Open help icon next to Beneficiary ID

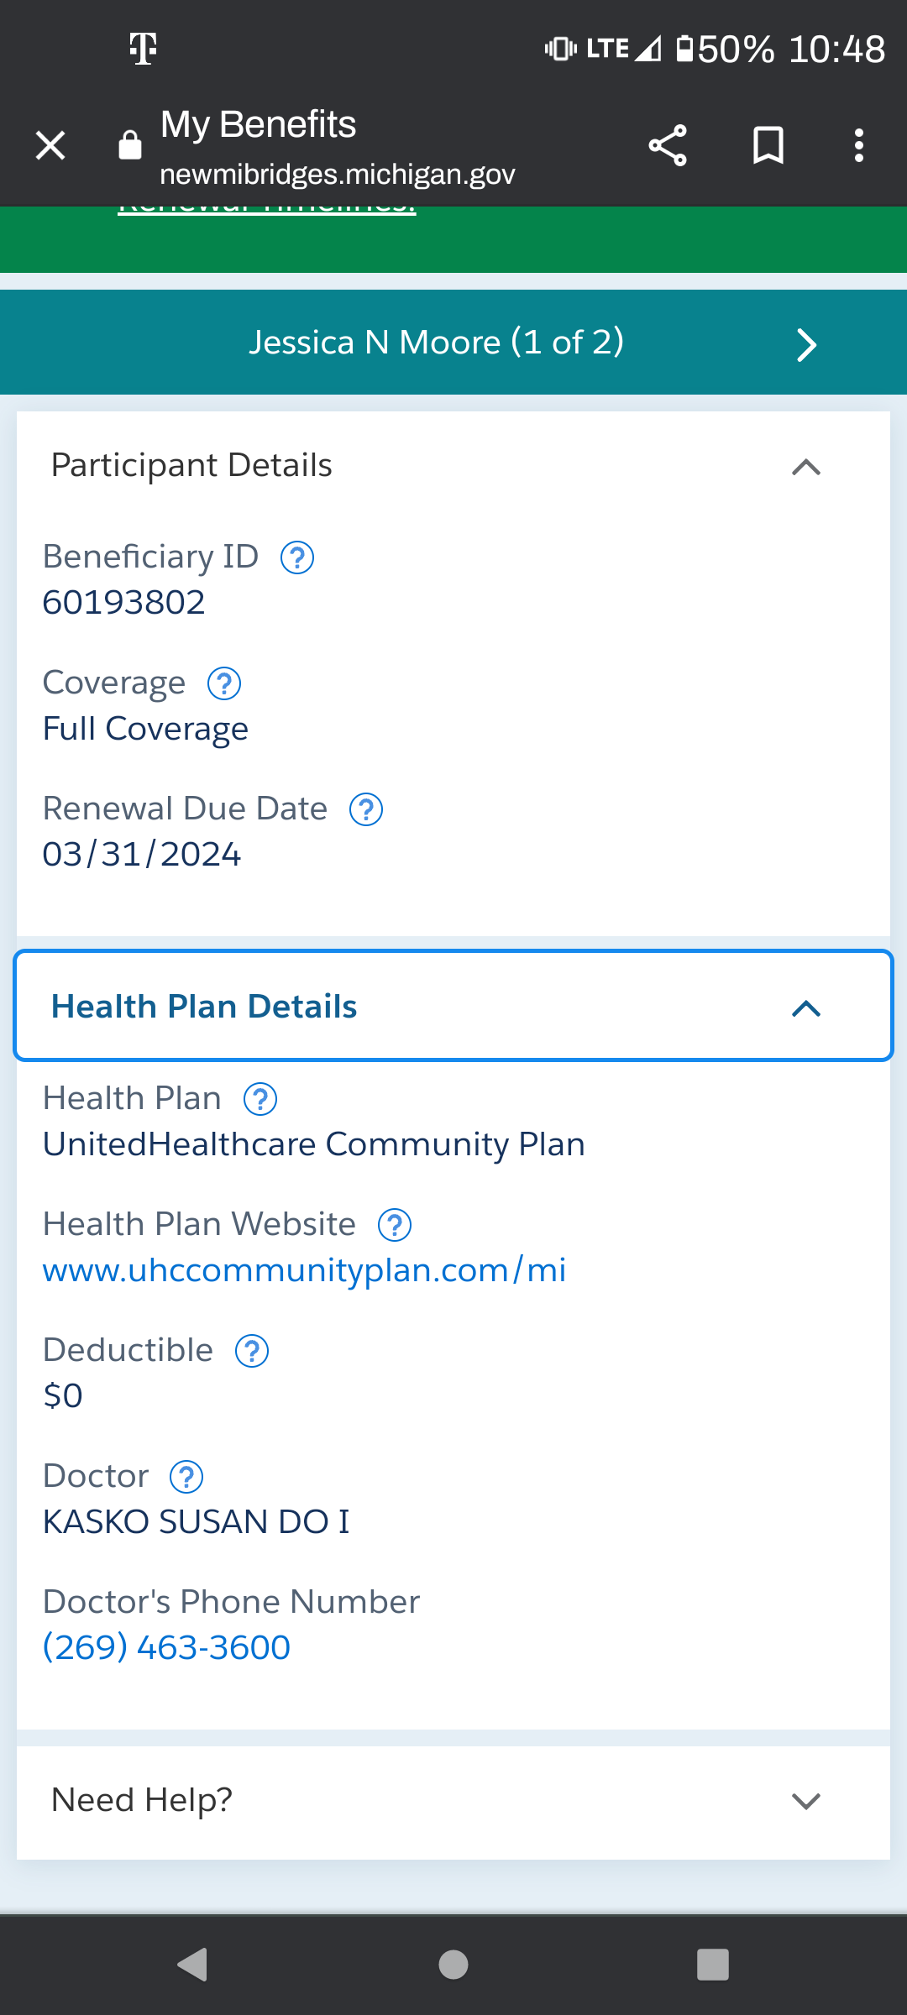click(x=297, y=557)
